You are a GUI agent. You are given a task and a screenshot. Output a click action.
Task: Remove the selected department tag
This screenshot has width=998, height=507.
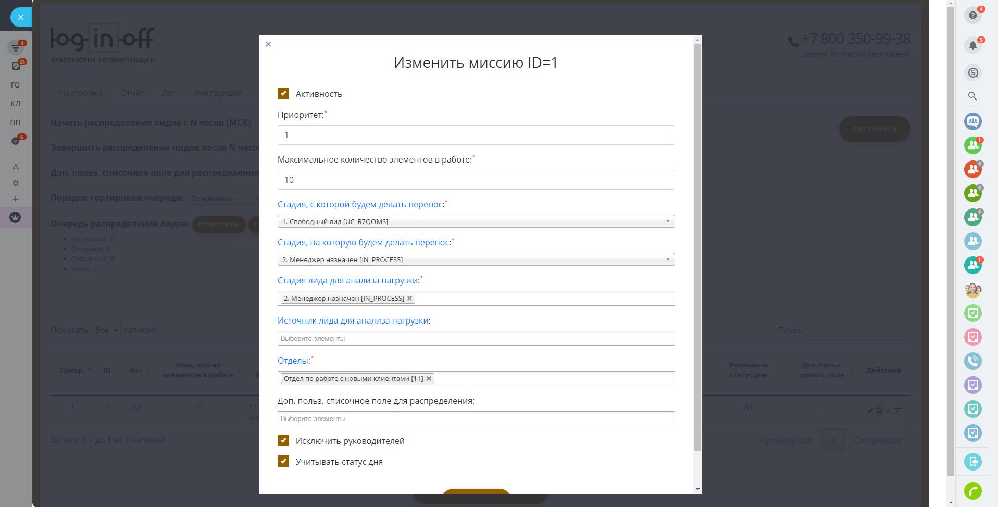click(x=429, y=379)
